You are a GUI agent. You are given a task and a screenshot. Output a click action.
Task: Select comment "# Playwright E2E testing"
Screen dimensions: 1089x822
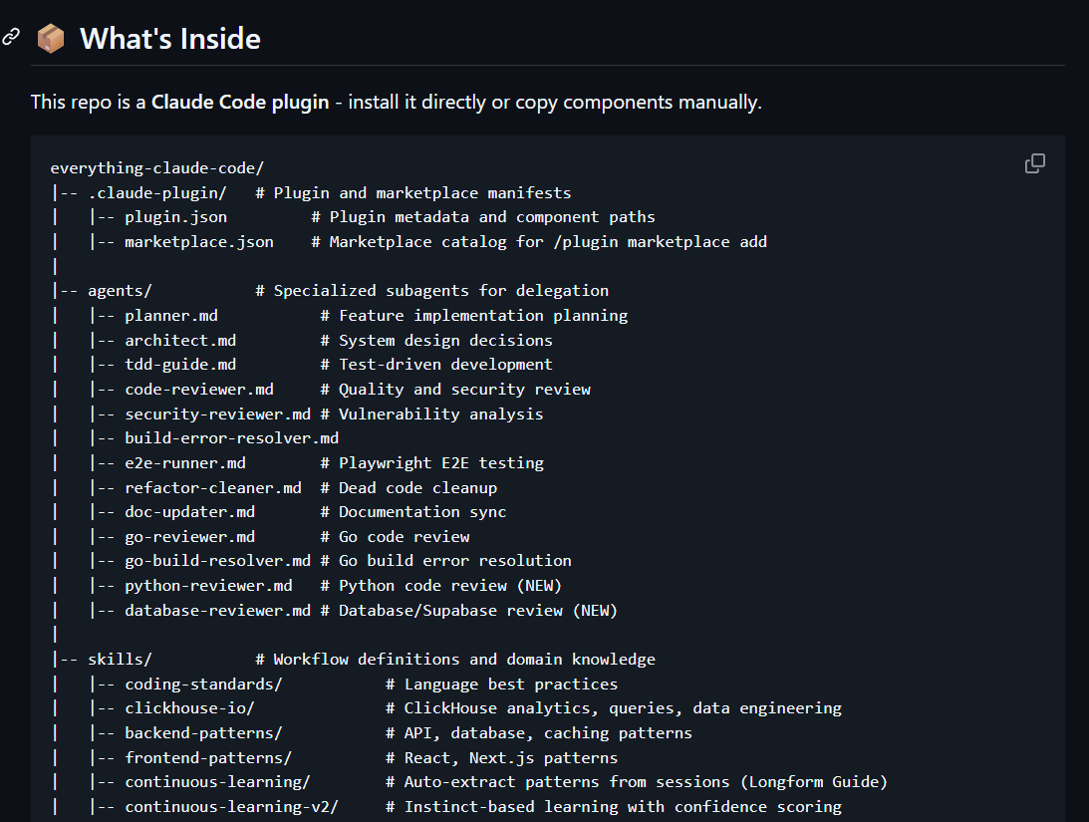point(432,463)
